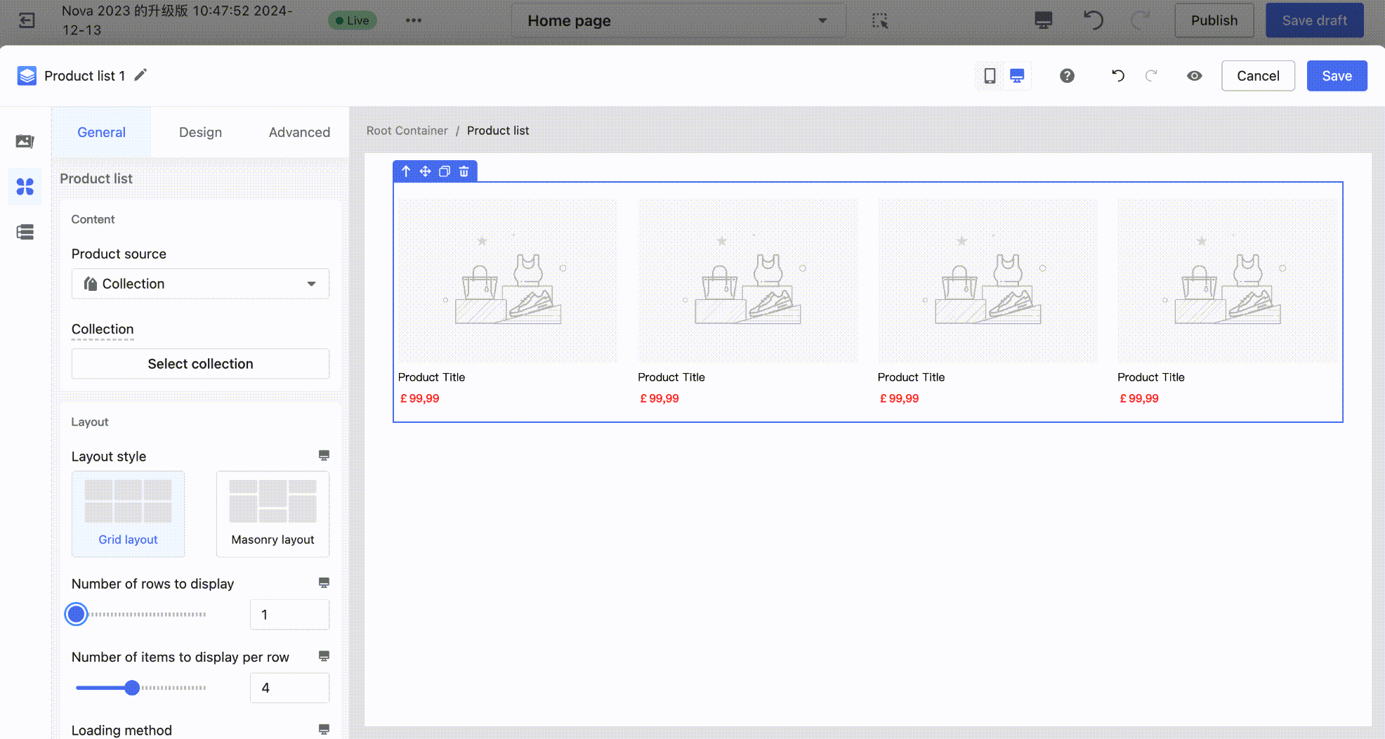Duplicate the product list block

tap(445, 171)
